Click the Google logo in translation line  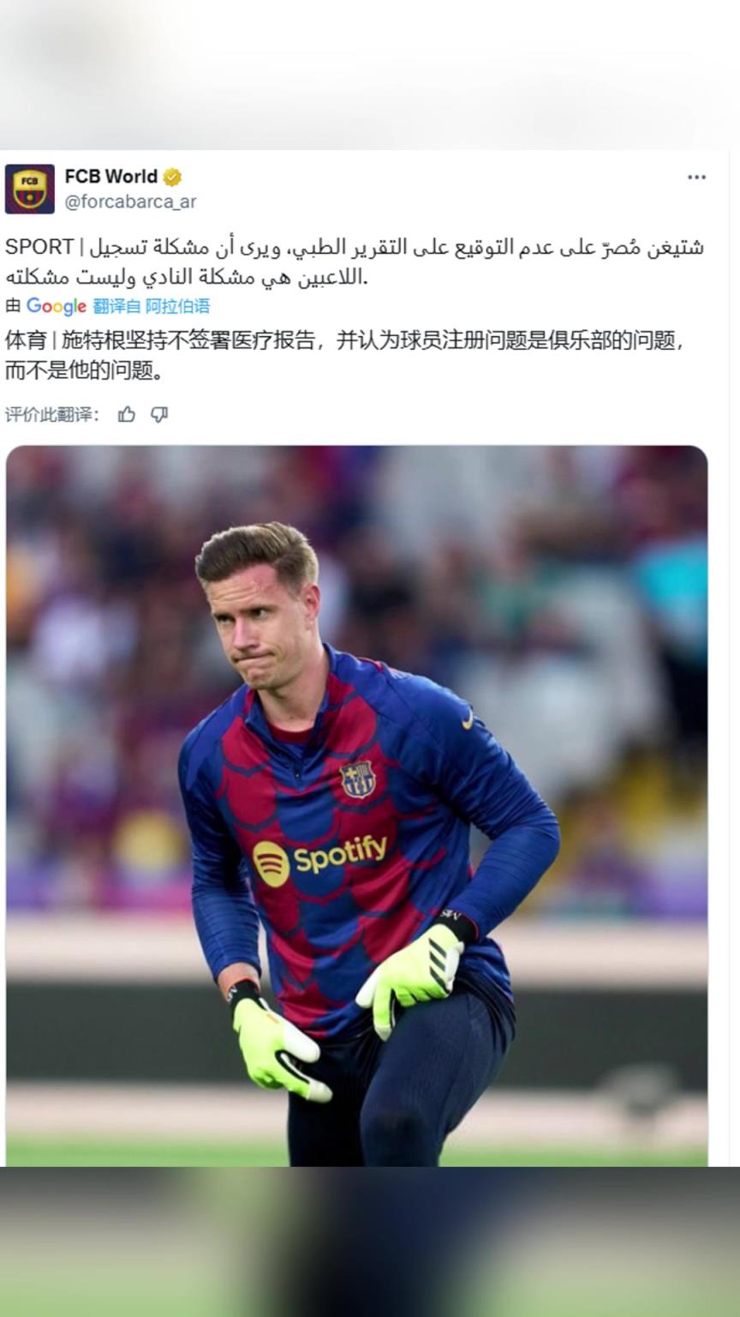click(x=56, y=306)
